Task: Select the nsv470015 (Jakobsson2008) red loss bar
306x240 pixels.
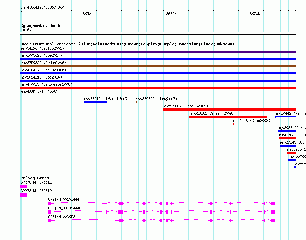Action: (x=158, y=88)
